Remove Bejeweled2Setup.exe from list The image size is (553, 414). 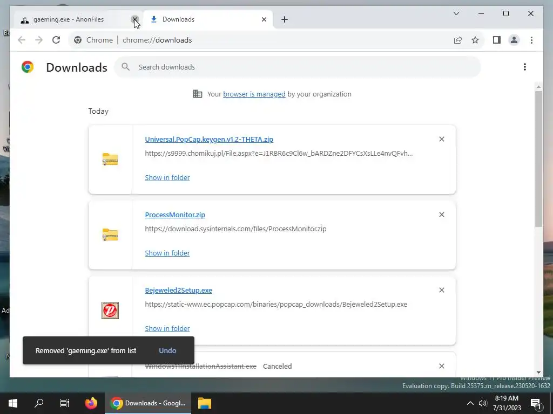(x=442, y=290)
